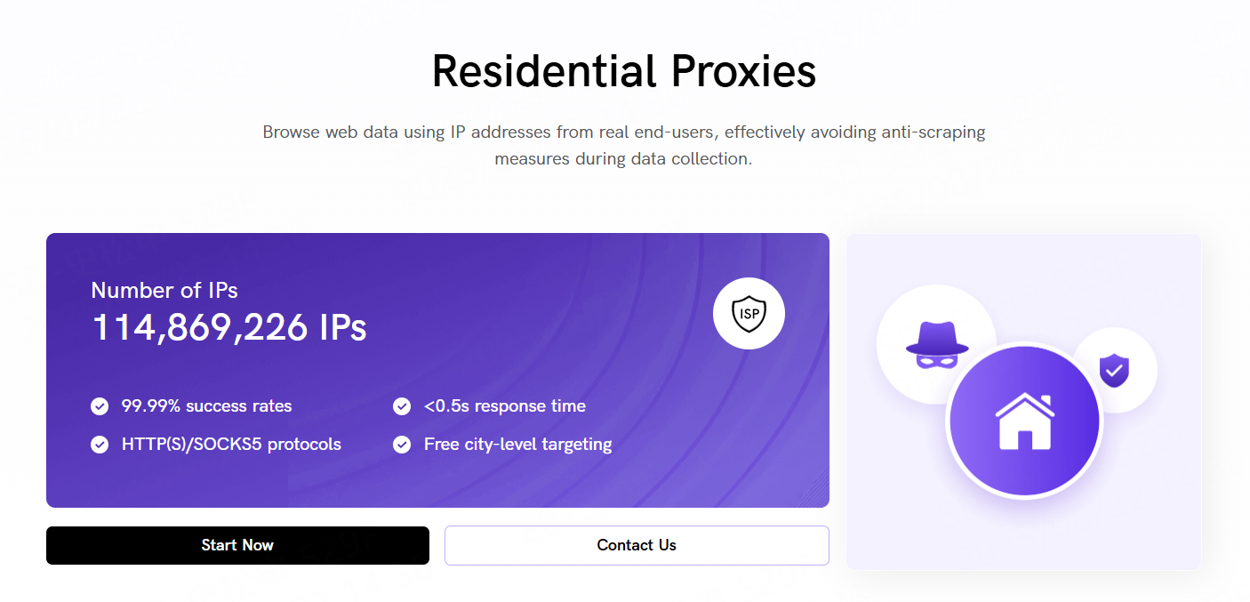This screenshot has width=1250, height=602.
Task: Click the description paragraph under the heading
Action: click(x=624, y=146)
